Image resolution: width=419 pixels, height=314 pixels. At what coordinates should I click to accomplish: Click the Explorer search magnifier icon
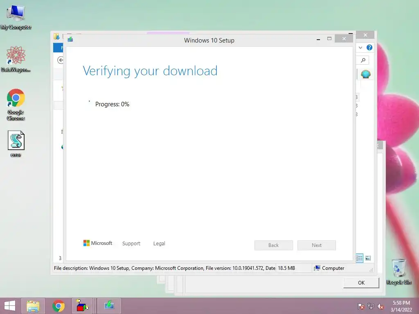tap(363, 61)
